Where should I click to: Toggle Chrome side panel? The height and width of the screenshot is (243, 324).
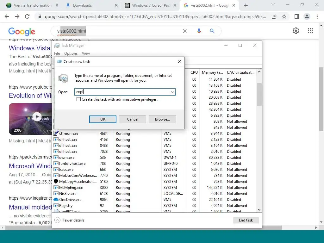(x=297, y=16)
